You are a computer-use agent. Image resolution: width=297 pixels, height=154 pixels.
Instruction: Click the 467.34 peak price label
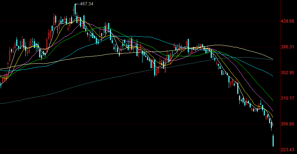(x=87, y=4)
